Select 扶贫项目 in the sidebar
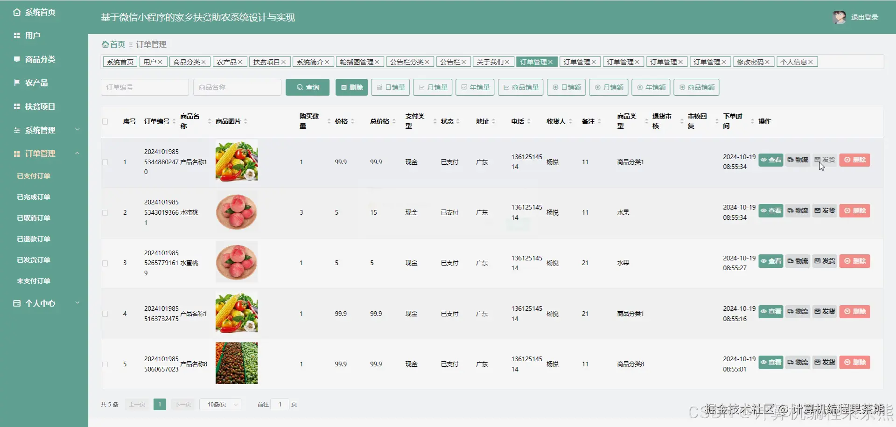 tap(35, 106)
